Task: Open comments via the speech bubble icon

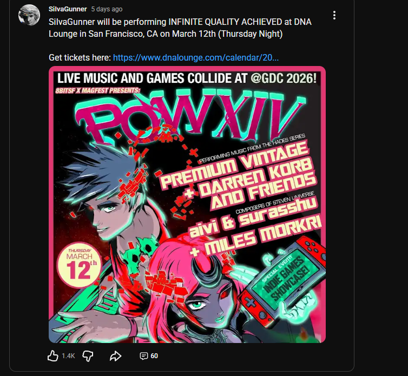Action: point(143,356)
